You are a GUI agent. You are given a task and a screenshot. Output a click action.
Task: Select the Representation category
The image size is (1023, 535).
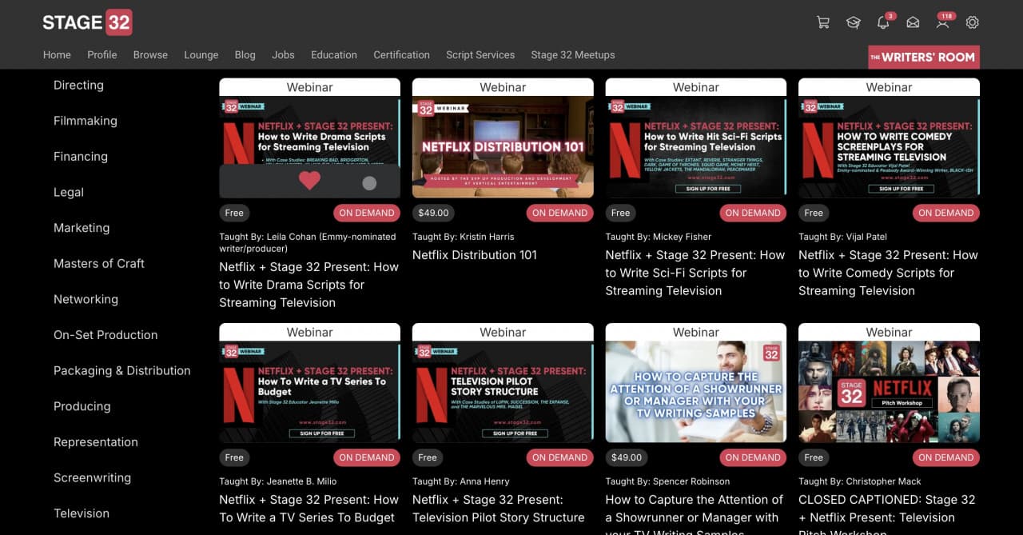pos(96,442)
